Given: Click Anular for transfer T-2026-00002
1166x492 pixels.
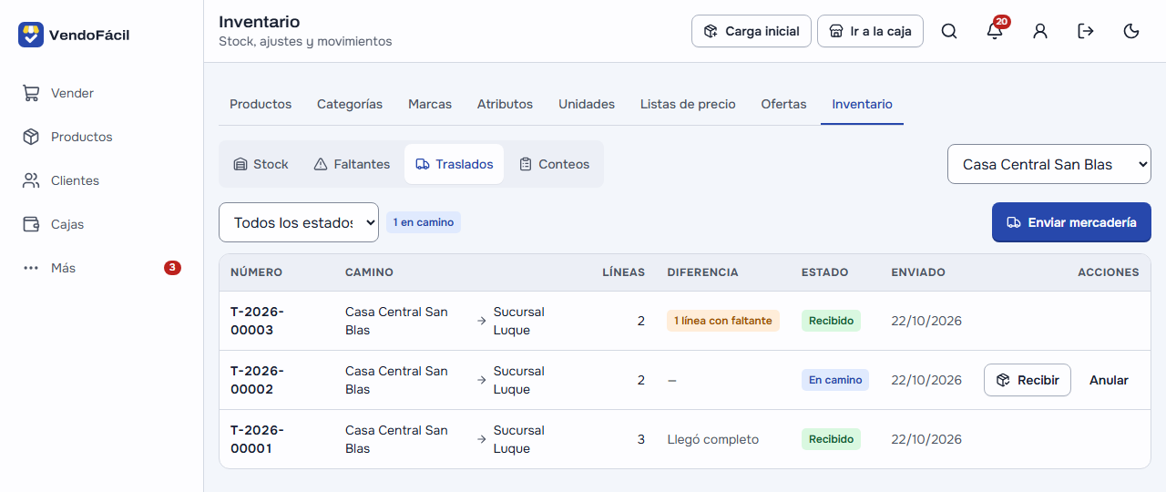Looking at the screenshot, I should coord(1109,380).
